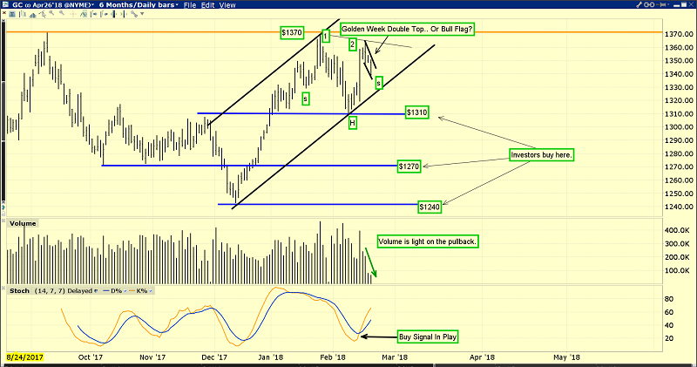The height and width of the screenshot is (367, 697).
Task: Select the trendline drawing pointer tool
Action: [x=42, y=14]
